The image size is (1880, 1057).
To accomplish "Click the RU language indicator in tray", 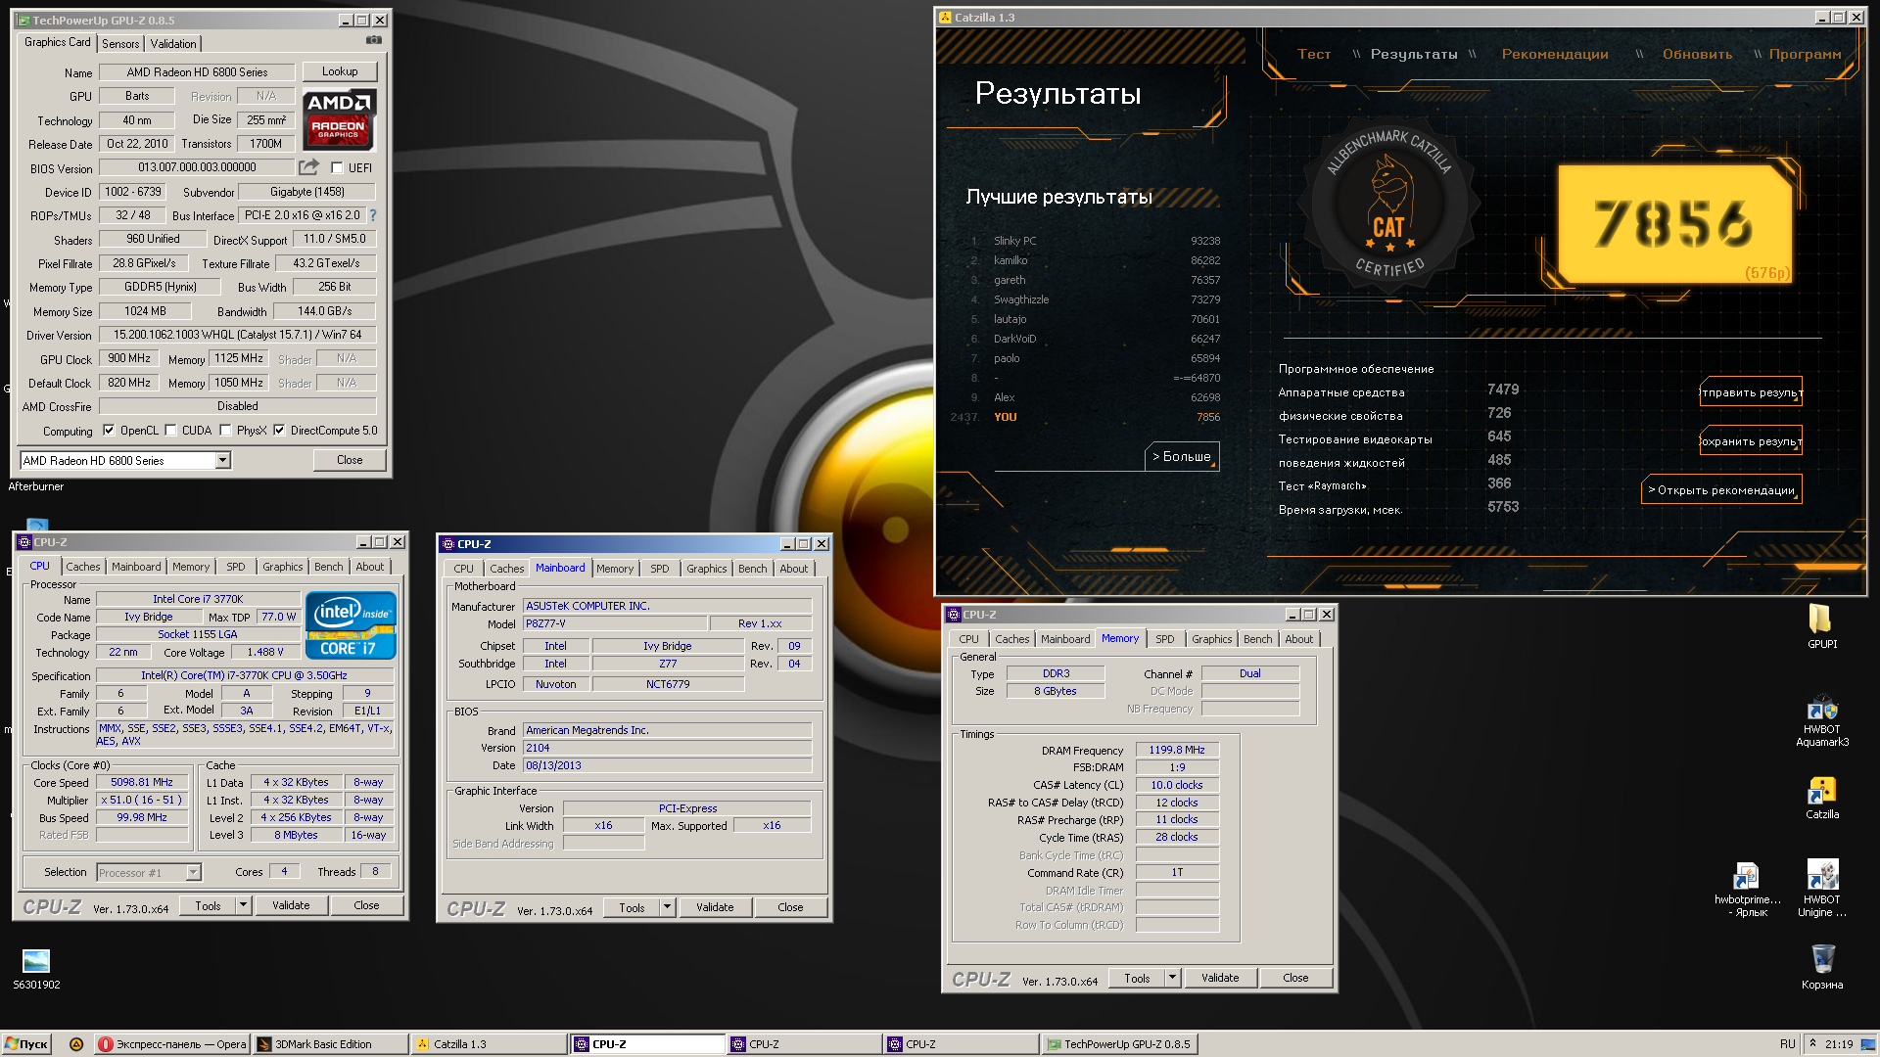I will click(x=1787, y=1044).
